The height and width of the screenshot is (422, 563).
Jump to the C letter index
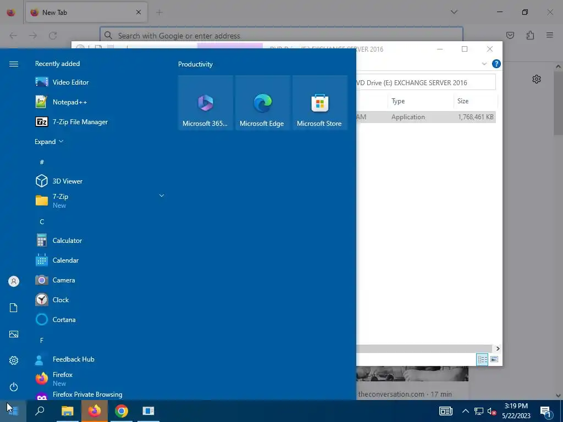[42, 222]
